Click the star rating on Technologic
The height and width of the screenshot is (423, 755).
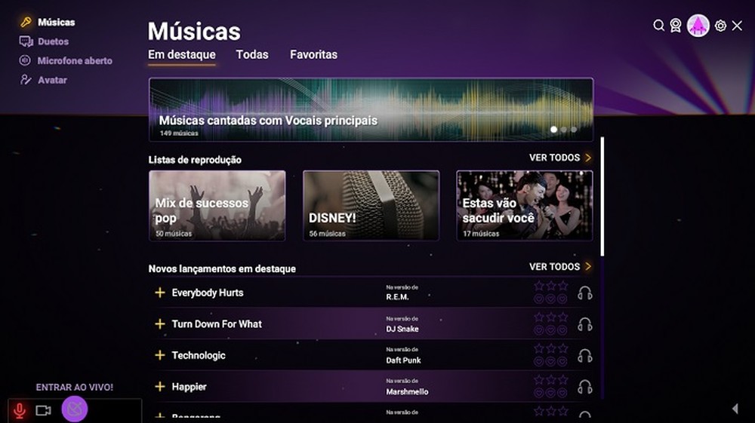551,348
